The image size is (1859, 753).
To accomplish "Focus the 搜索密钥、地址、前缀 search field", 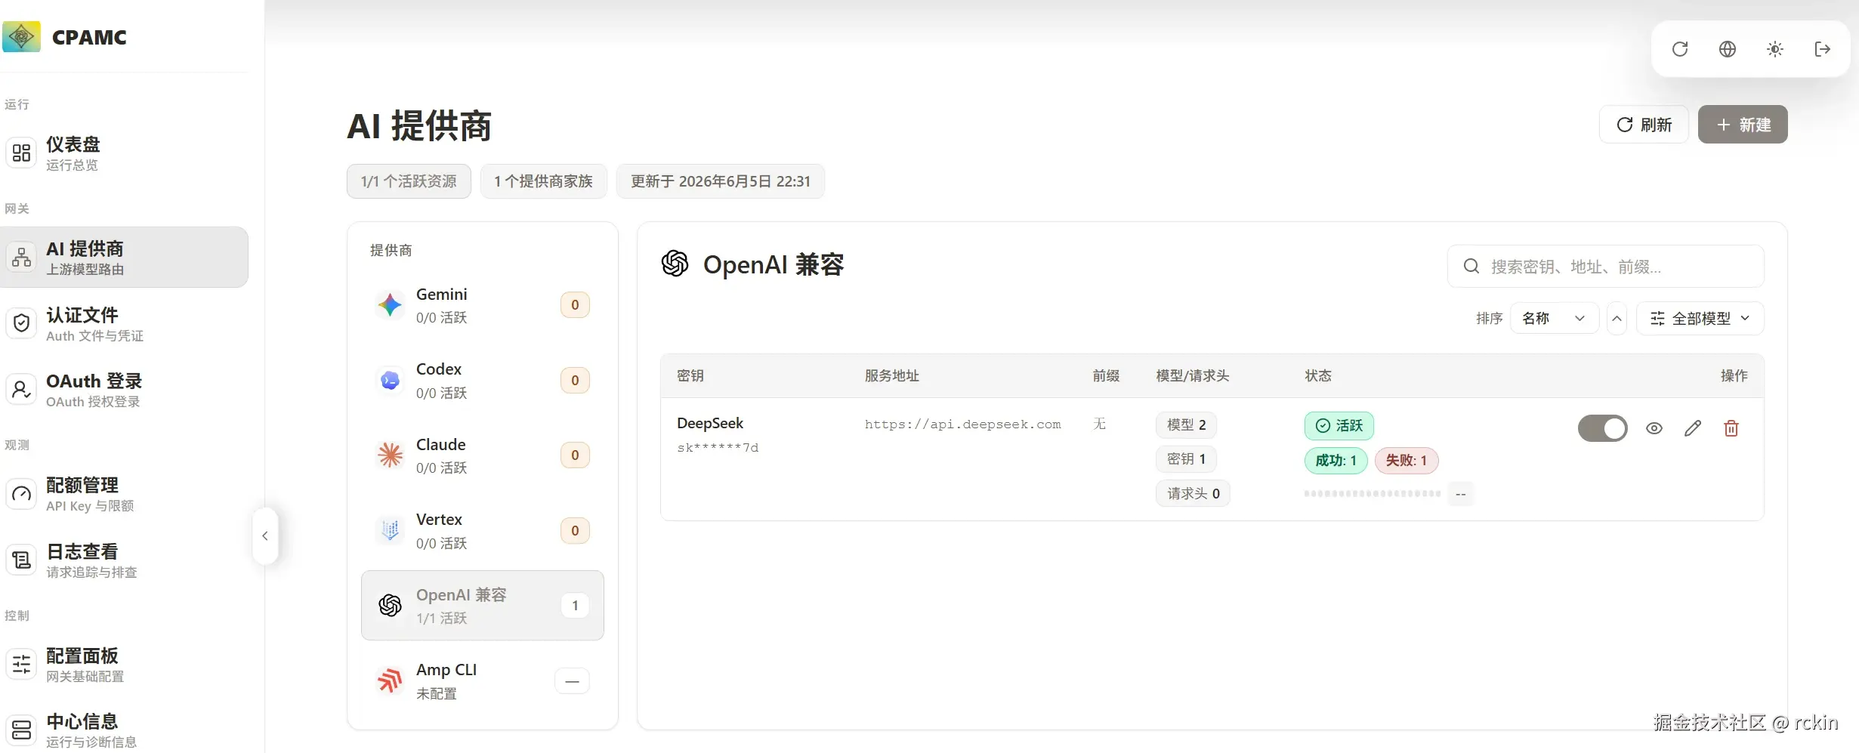I will (x=1605, y=266).
